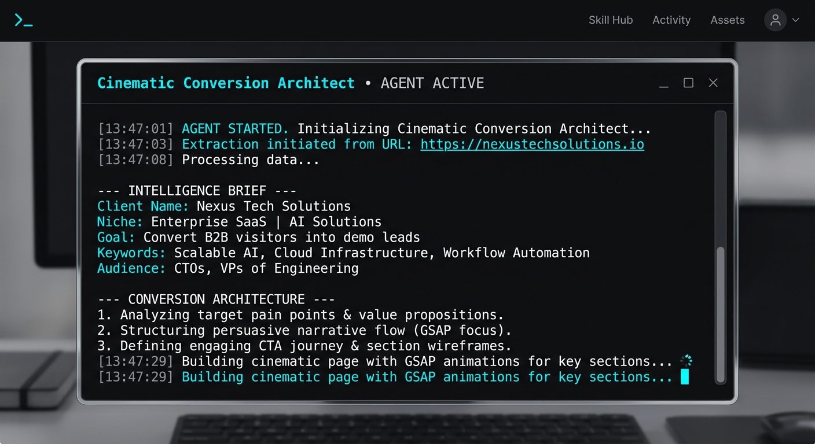
Task: Select 'Enterprise SaaS | AI Solutions' text
Action: click(x=266, y=222)
